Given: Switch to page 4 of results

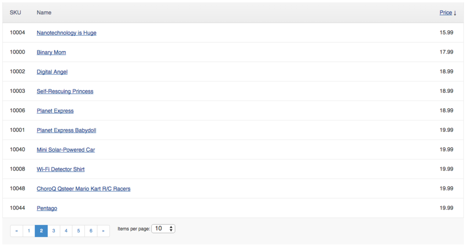Looking at the screenshot, I should coord(66,231).
